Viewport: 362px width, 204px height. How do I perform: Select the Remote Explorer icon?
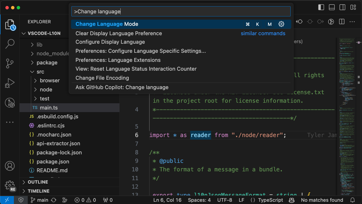point(10,103)
